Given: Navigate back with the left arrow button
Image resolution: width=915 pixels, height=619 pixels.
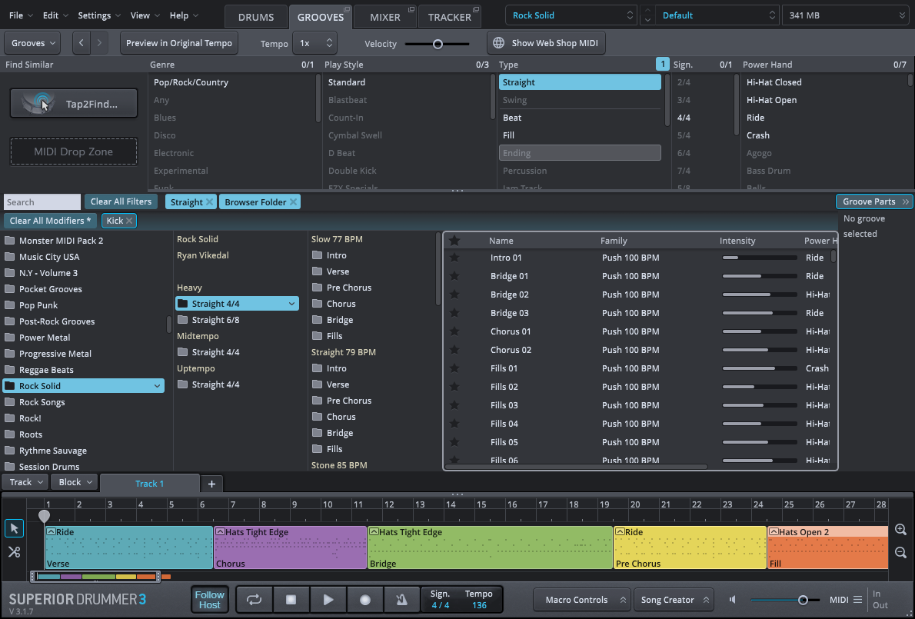Looking at the screenshot, I should pos(81,43).
